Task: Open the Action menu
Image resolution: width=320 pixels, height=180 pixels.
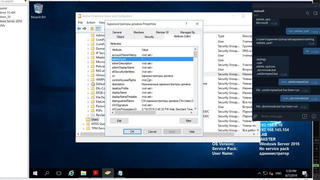Action: [x=90, y=22]
